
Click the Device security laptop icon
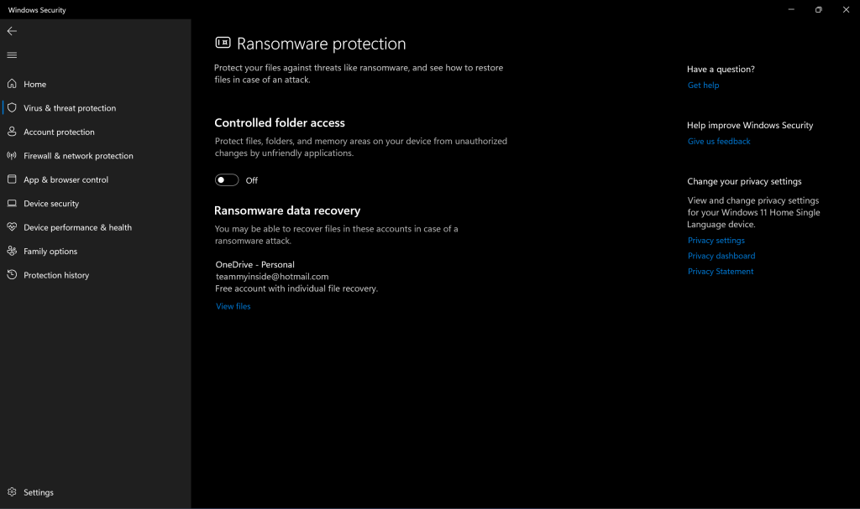click(12, 203)
